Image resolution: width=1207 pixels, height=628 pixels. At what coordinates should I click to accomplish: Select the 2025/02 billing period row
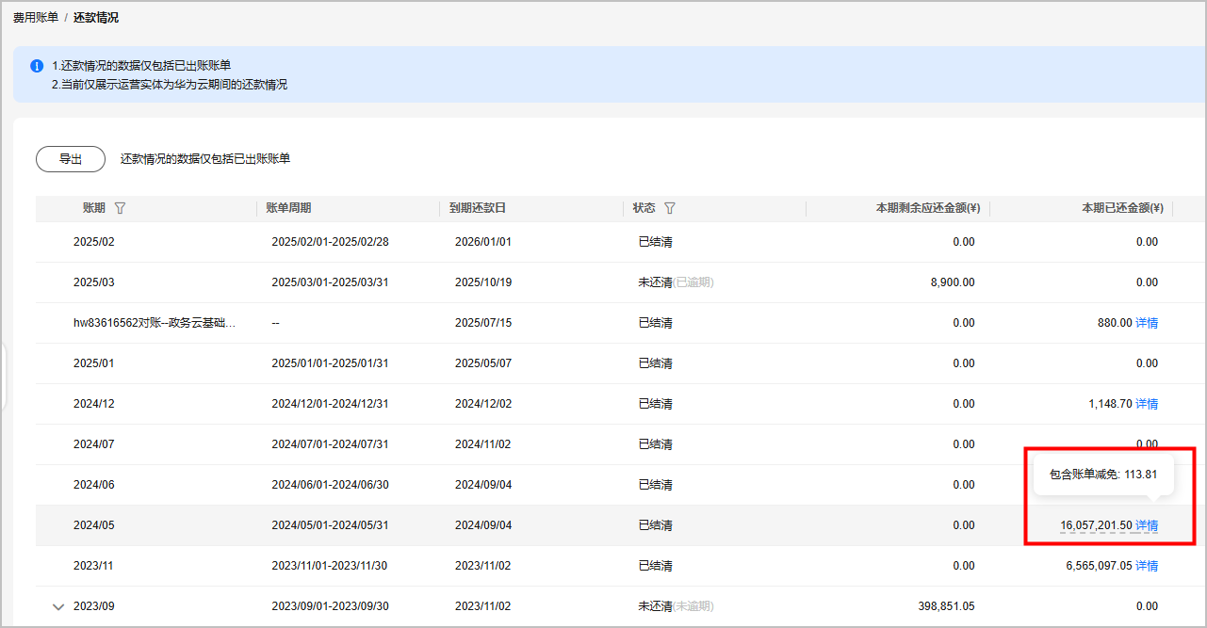pos(94,242)
